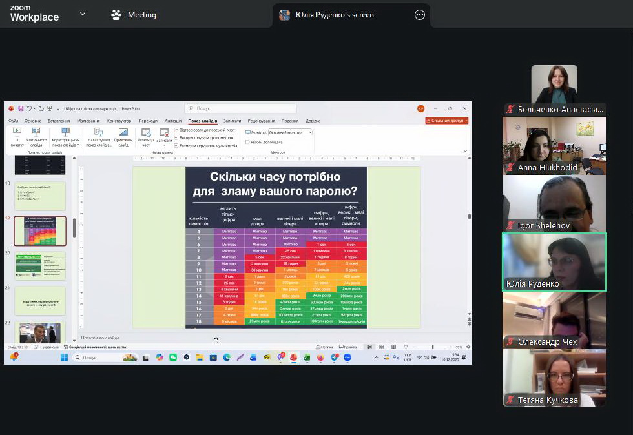Image resolution: width=633 pixels, height=435 pixels.
Task: Click the Meeting button in Zoom header
Action: (134, 15)
